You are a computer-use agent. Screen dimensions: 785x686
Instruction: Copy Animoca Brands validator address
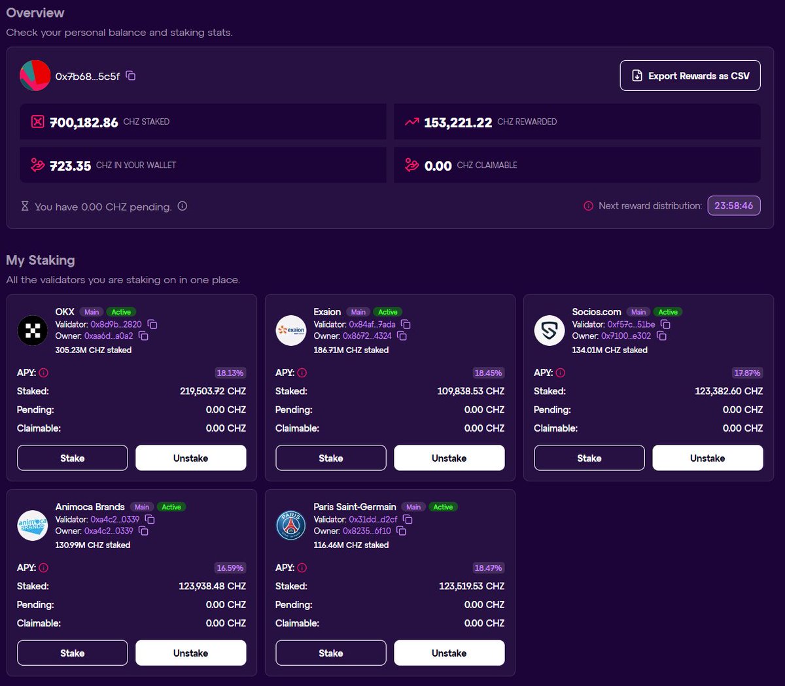pyautogui.click(x=150, y=519)
